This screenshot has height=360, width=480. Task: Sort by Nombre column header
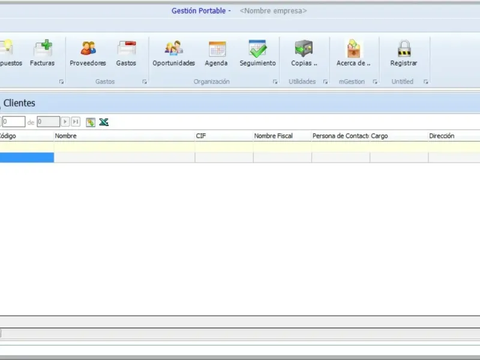point(124,136)
